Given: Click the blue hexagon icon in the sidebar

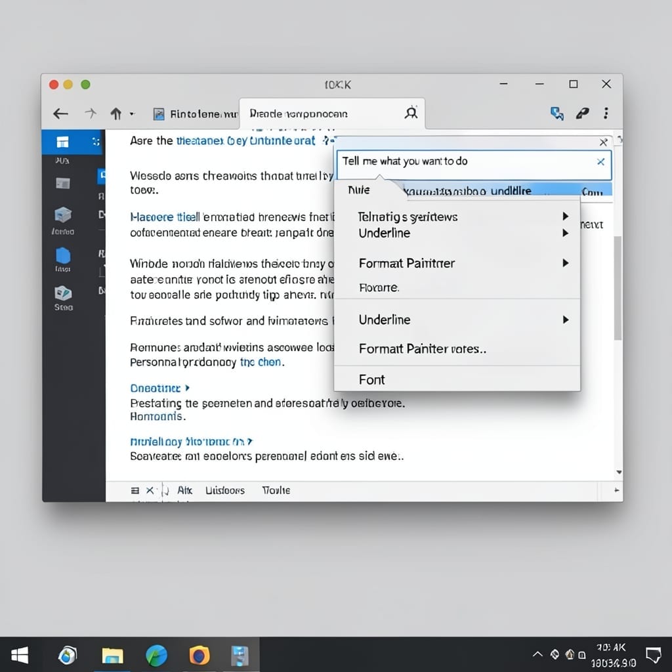Looking at the screenshot, I should click(63, 255).
